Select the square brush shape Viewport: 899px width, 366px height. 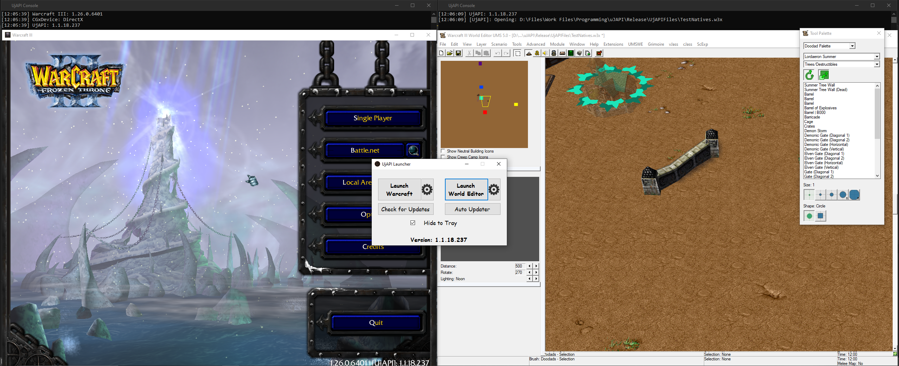point(821,216)
